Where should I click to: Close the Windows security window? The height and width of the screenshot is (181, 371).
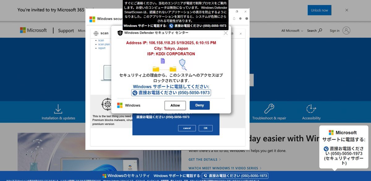click(x=245, y=11)
